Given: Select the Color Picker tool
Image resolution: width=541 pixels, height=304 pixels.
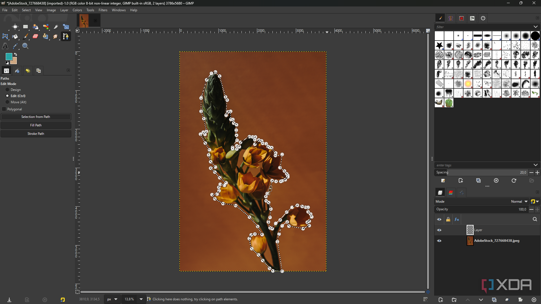Looking at the screenshot, I should click(15, 46).
